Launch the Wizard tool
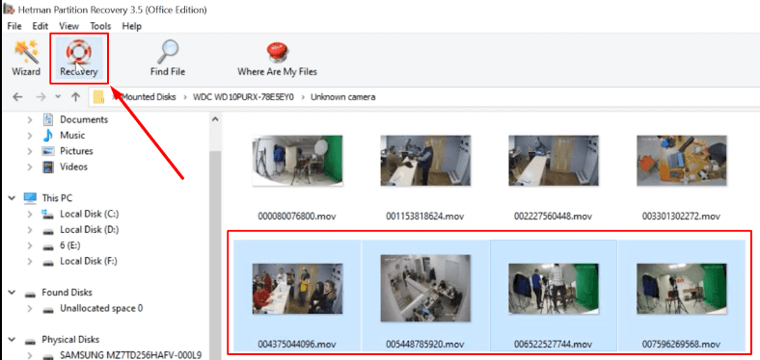This screenshot has width=760, height=360. (x=26, y=58)
